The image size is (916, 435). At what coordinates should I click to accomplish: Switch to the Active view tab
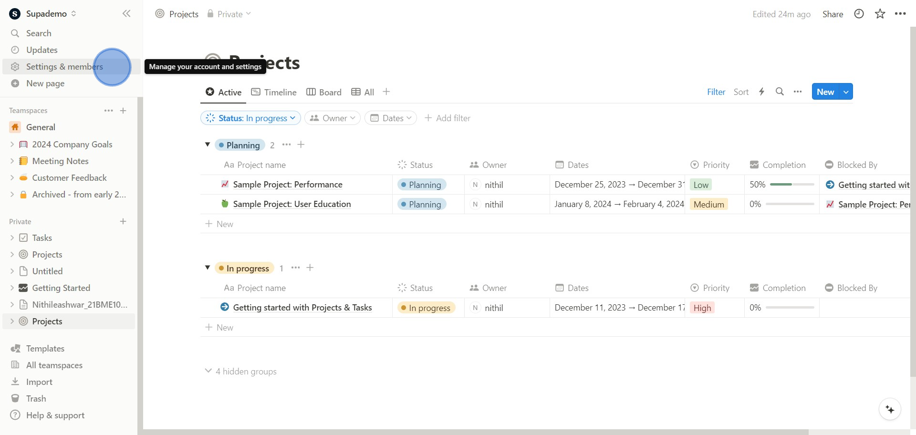tap(223, 92)
